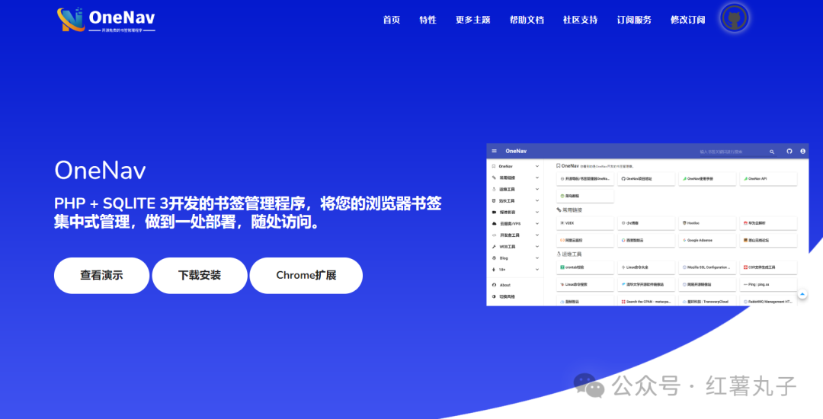Click the cloud icon beside 云服务/VPS

click(493, 224)
